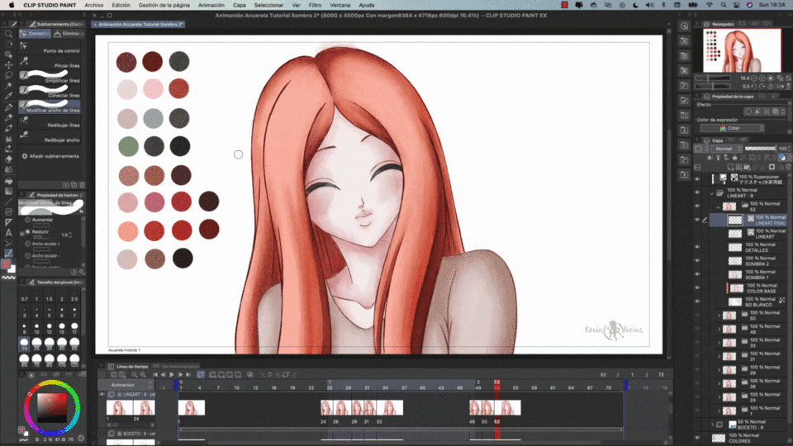This screenshot has width=793, height=446.
Task: Select the Zoom magnifier tool
Action: 9,34
